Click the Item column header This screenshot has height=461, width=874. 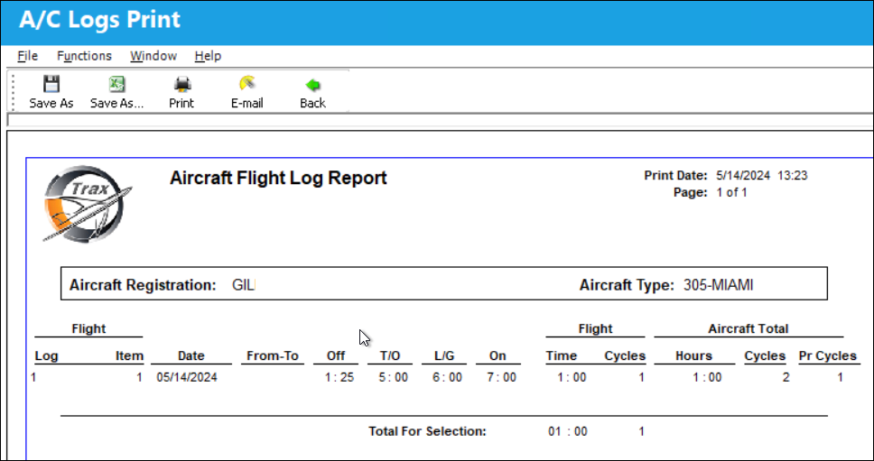pos(129,355)
